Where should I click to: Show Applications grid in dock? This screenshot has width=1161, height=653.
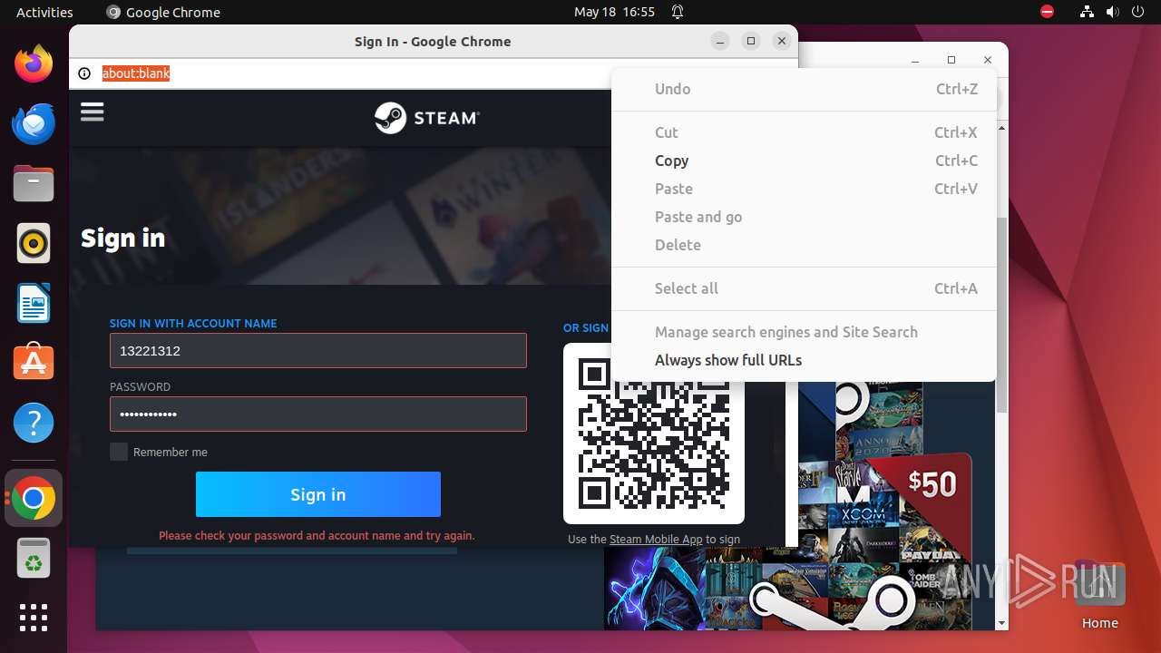[34, 618]
